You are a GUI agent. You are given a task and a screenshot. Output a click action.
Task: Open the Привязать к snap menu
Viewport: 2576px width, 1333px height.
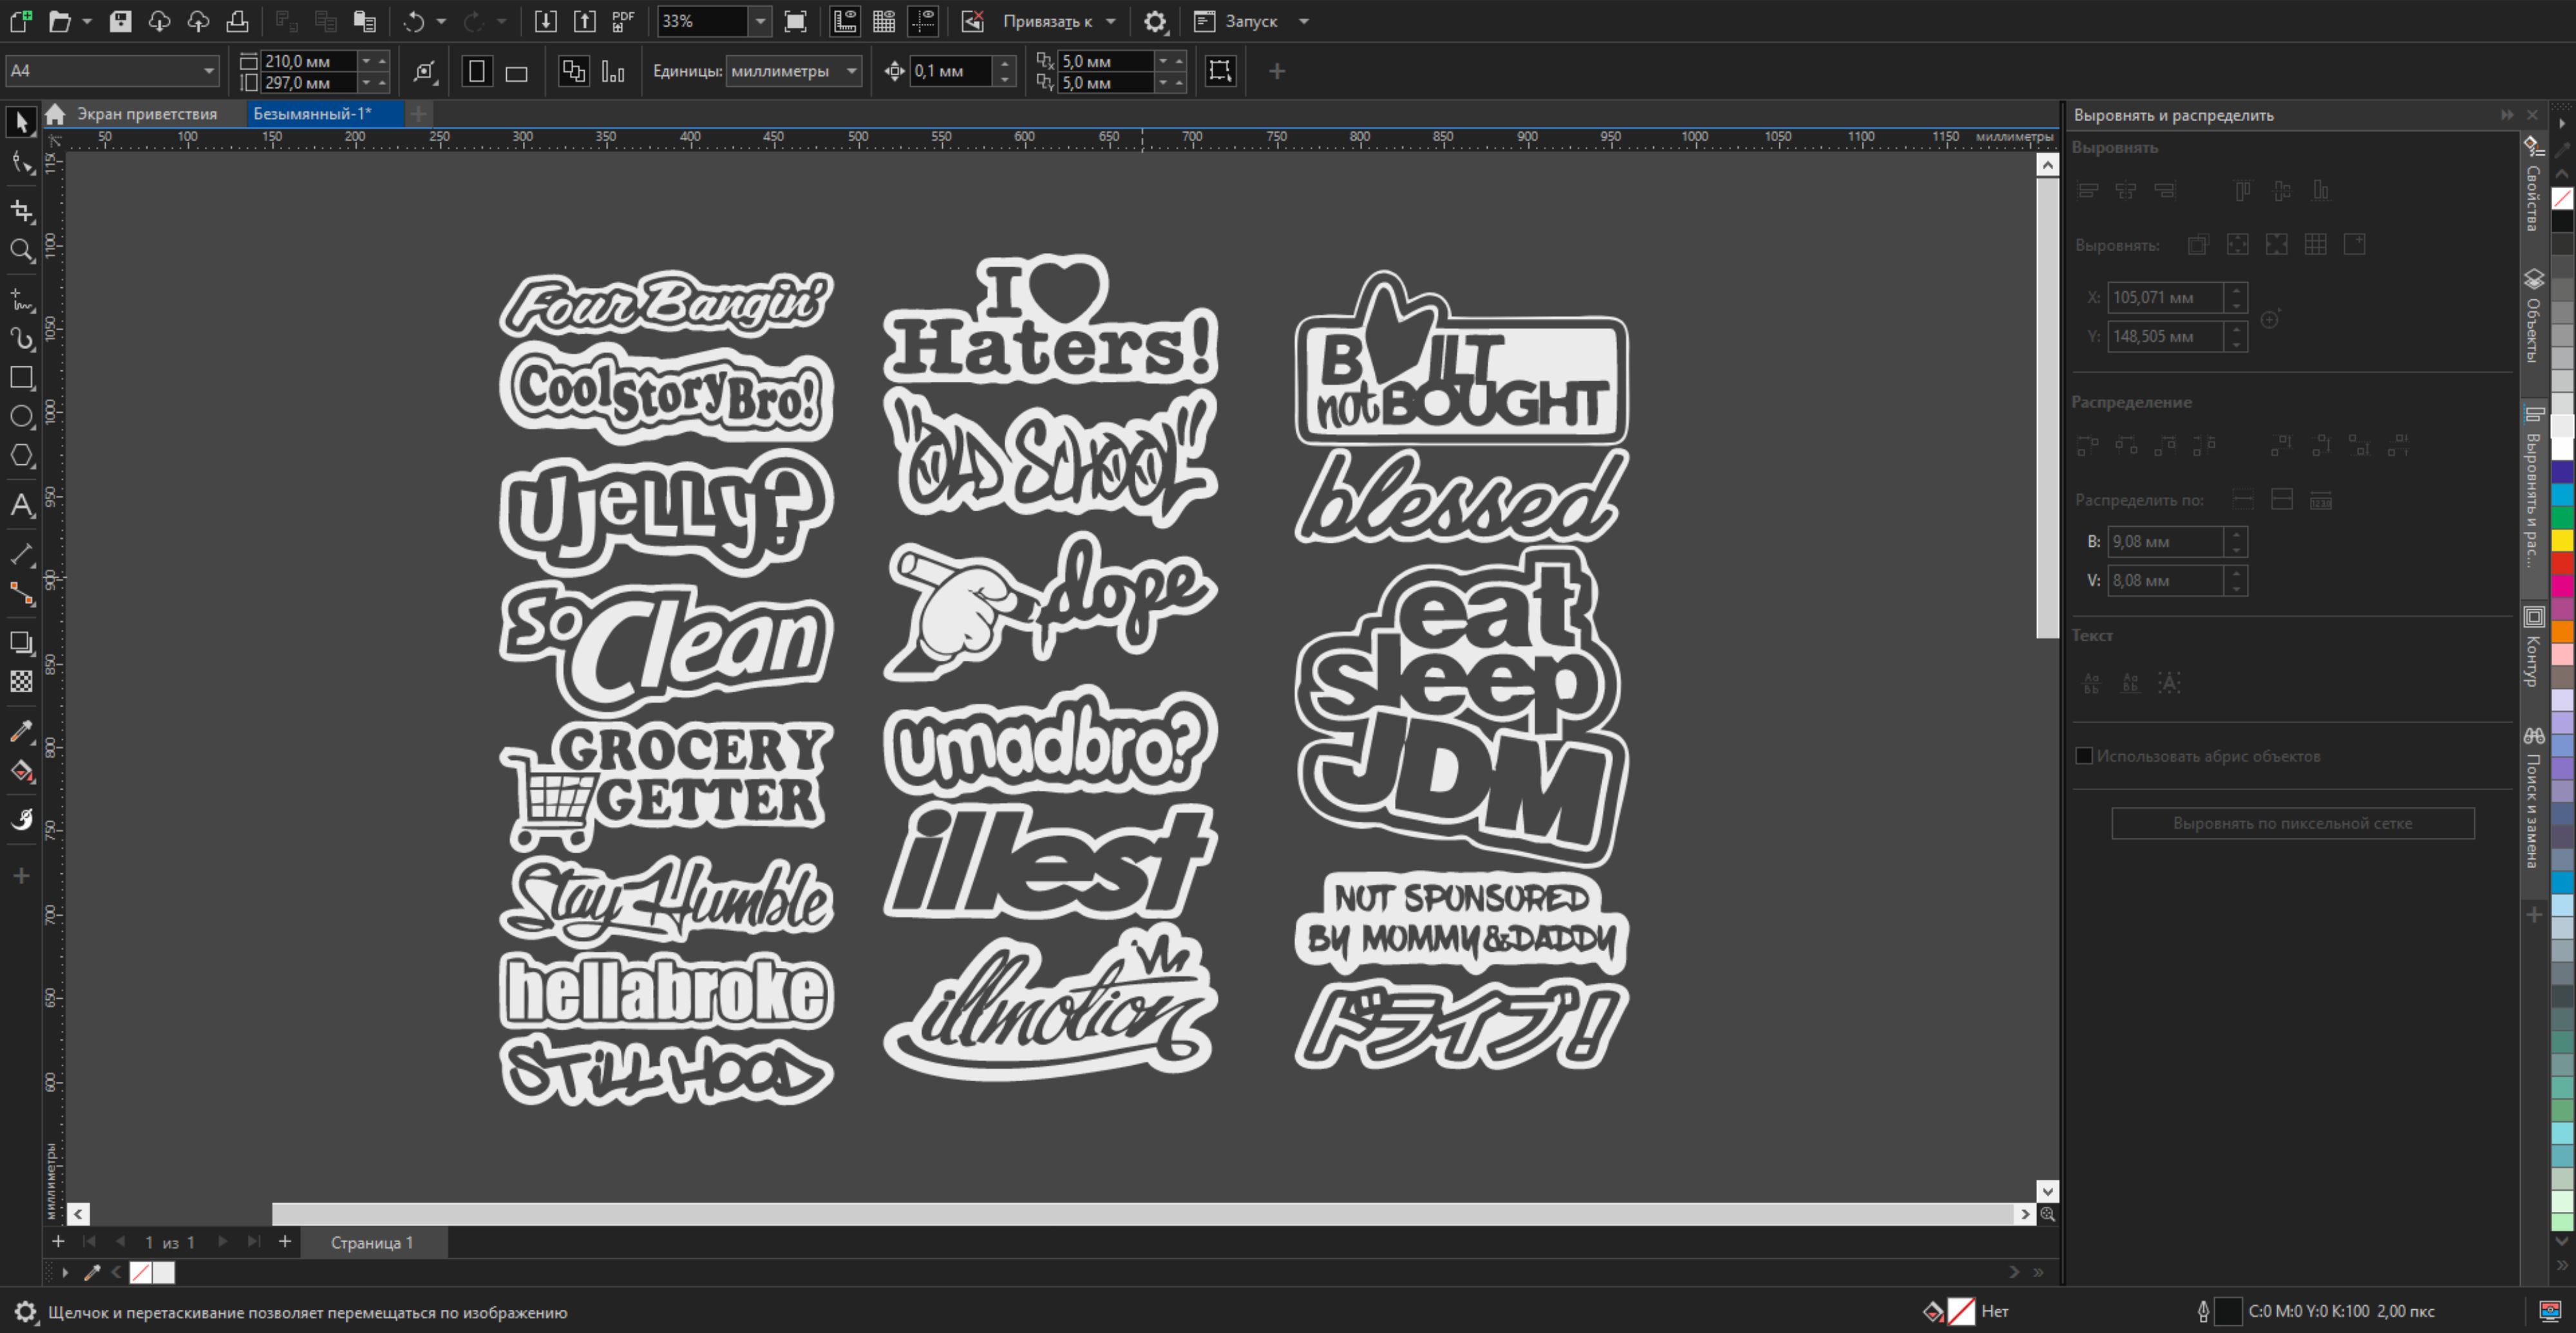pos(1059,21)
